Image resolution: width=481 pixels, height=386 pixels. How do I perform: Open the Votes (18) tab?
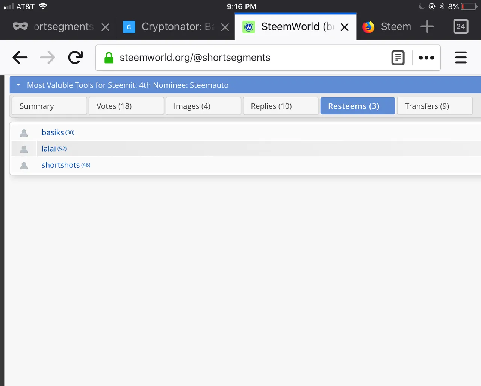tap(126, 106)
